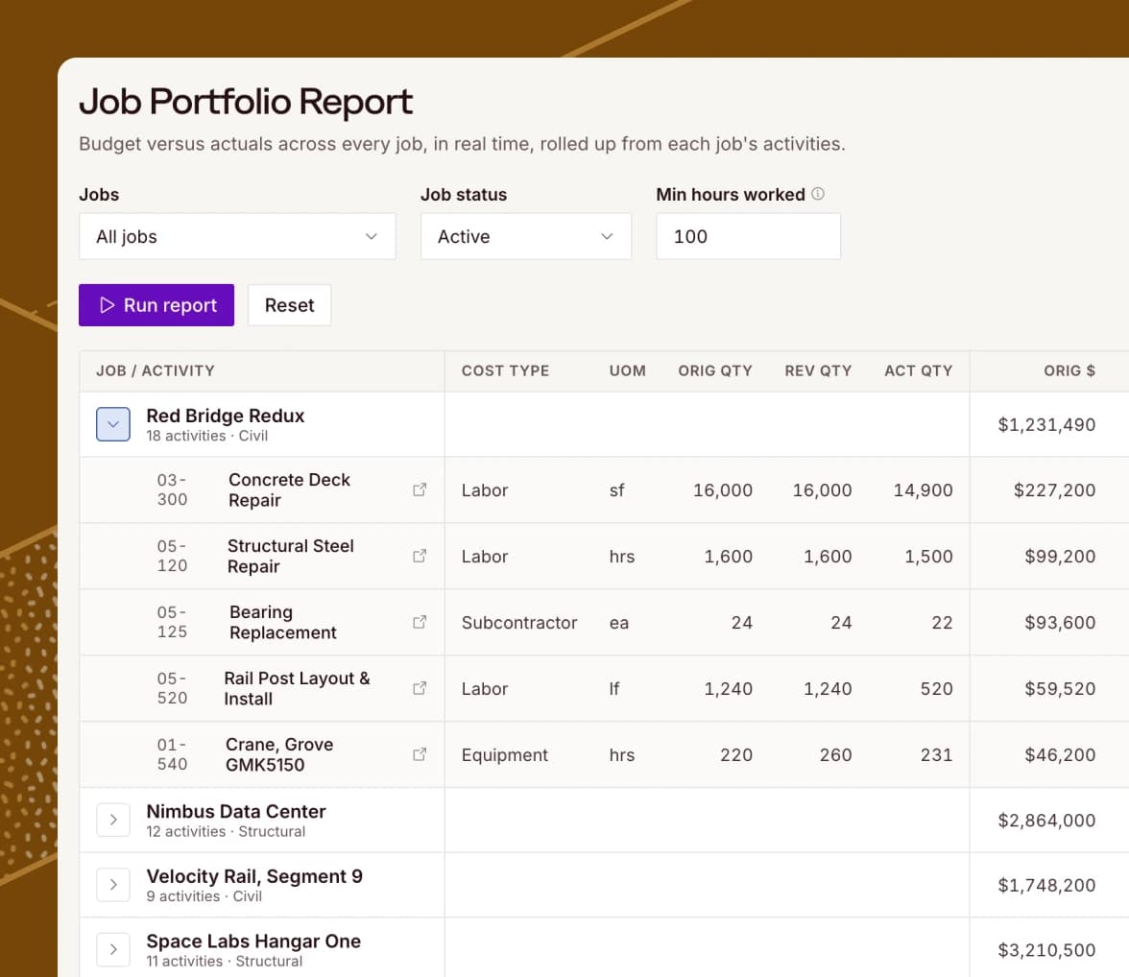Click Red Bridge Redux total $1,231,490
Viewport: 1129px width, 977px height.
[x=1046, y=425]
